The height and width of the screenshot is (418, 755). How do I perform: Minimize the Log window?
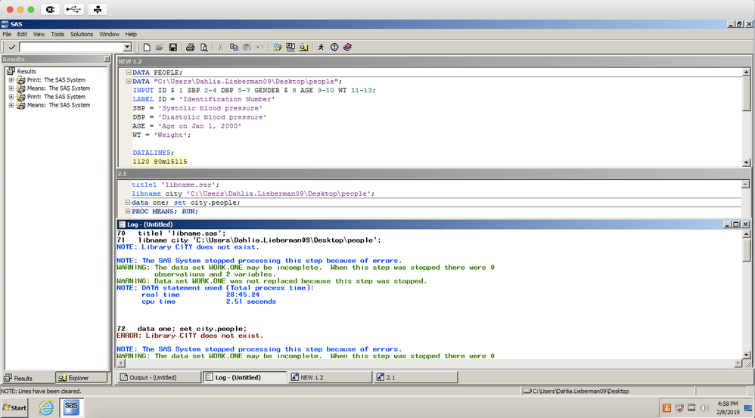coord(728,224)
